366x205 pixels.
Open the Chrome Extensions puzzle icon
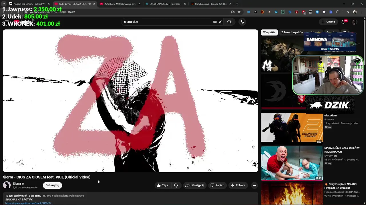(x=338, y=12)
